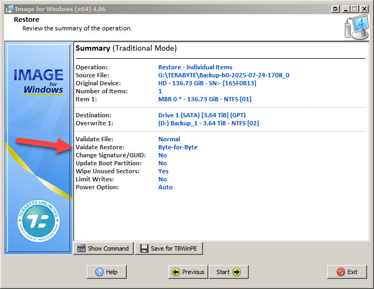Select the original device HD 136.73 GiB value

pos(207,83)
